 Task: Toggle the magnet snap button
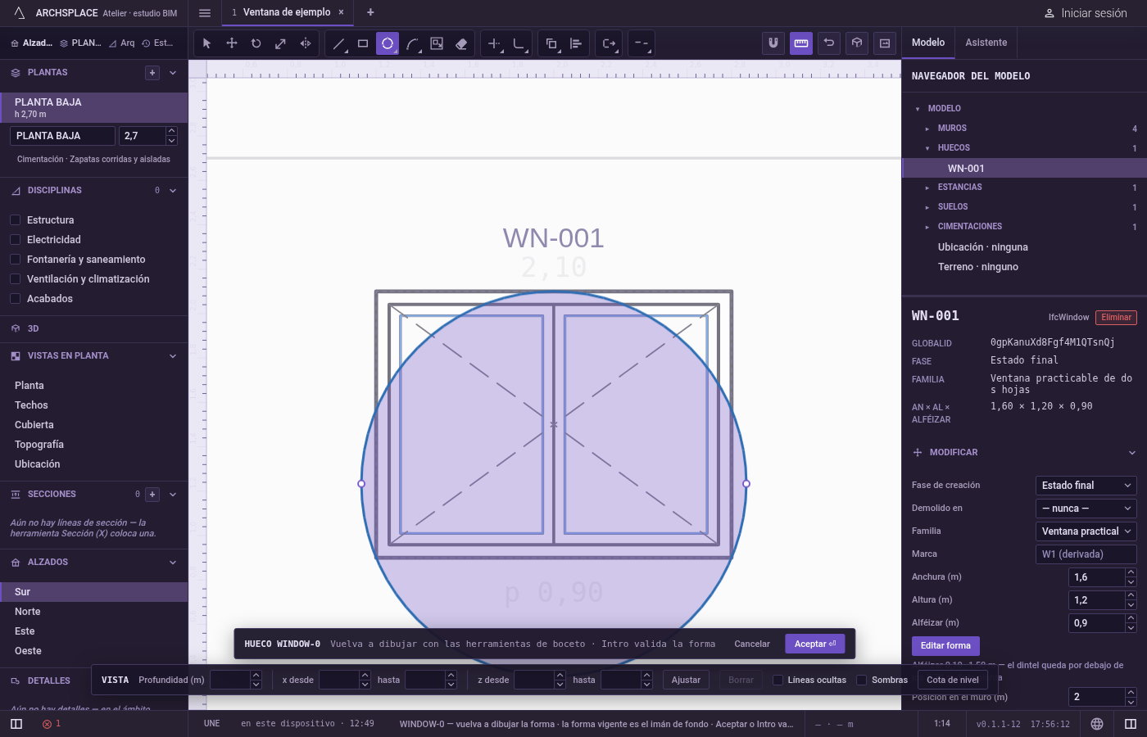pyautogui.click(x=773, y=43)
